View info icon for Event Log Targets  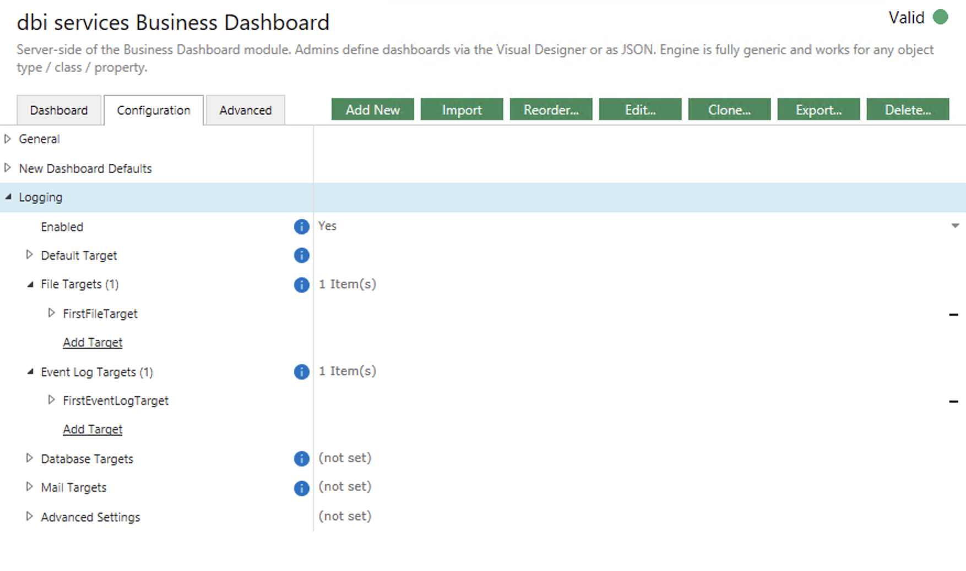(x=301, y=372)
